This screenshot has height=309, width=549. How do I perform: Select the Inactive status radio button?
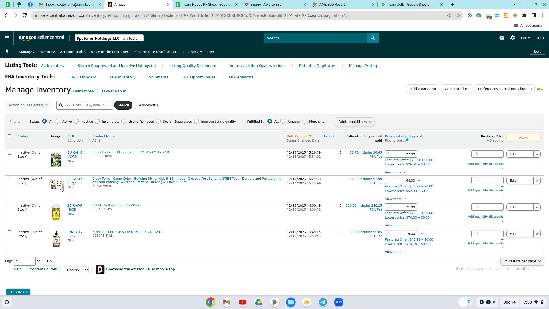76,121
